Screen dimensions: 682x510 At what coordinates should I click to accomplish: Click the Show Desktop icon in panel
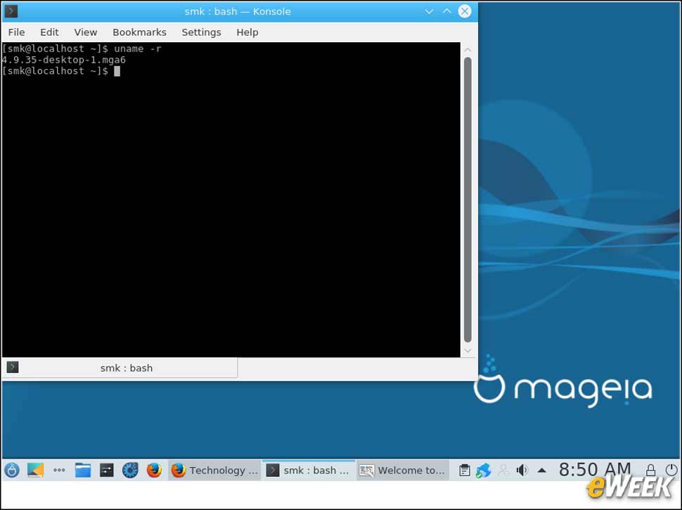point(35,470)
